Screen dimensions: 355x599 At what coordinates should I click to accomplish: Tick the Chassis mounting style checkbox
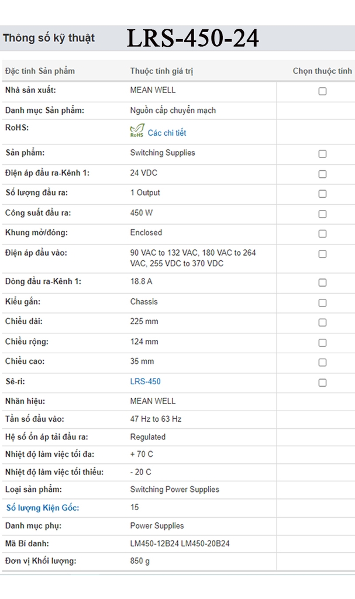(322, 303)
